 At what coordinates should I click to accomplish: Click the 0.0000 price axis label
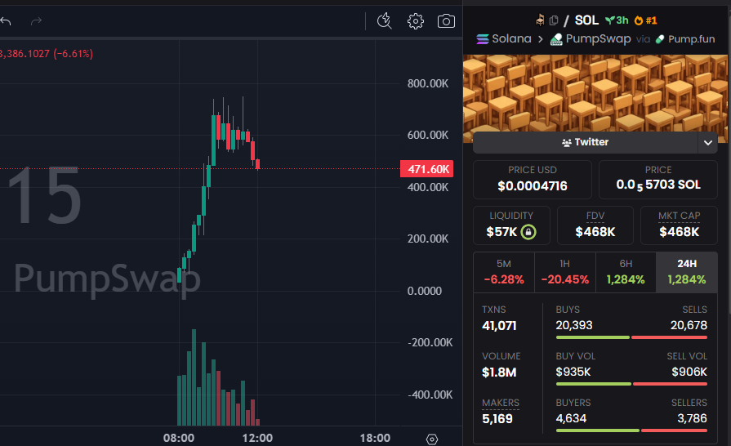pos(425,292)
